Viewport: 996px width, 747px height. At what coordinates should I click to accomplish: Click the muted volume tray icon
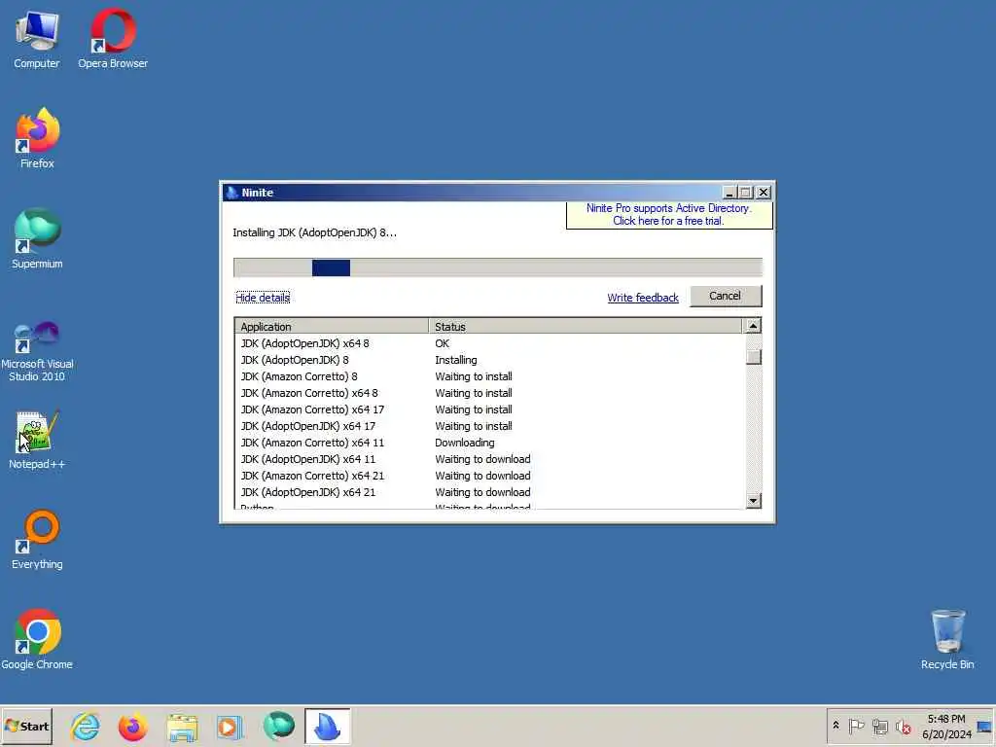904,726
